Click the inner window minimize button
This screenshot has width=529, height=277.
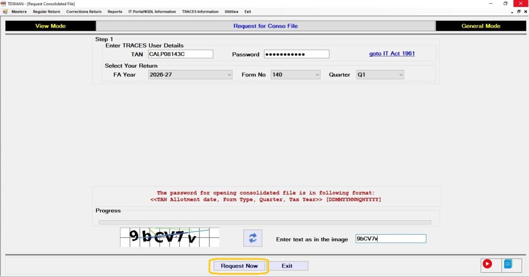[x=513, y=12]
